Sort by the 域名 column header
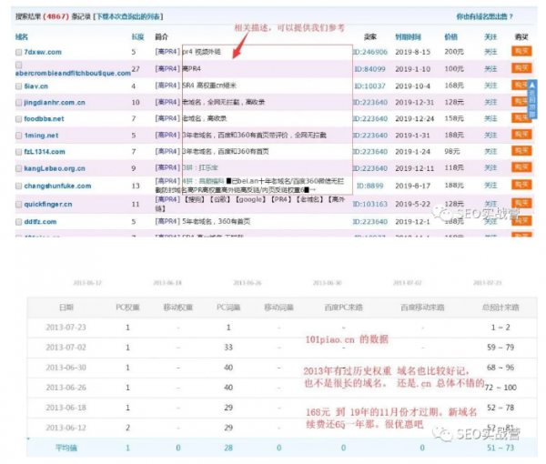Image resolution: width=546 pixels, height=464 pixels. tap(22, 37)
